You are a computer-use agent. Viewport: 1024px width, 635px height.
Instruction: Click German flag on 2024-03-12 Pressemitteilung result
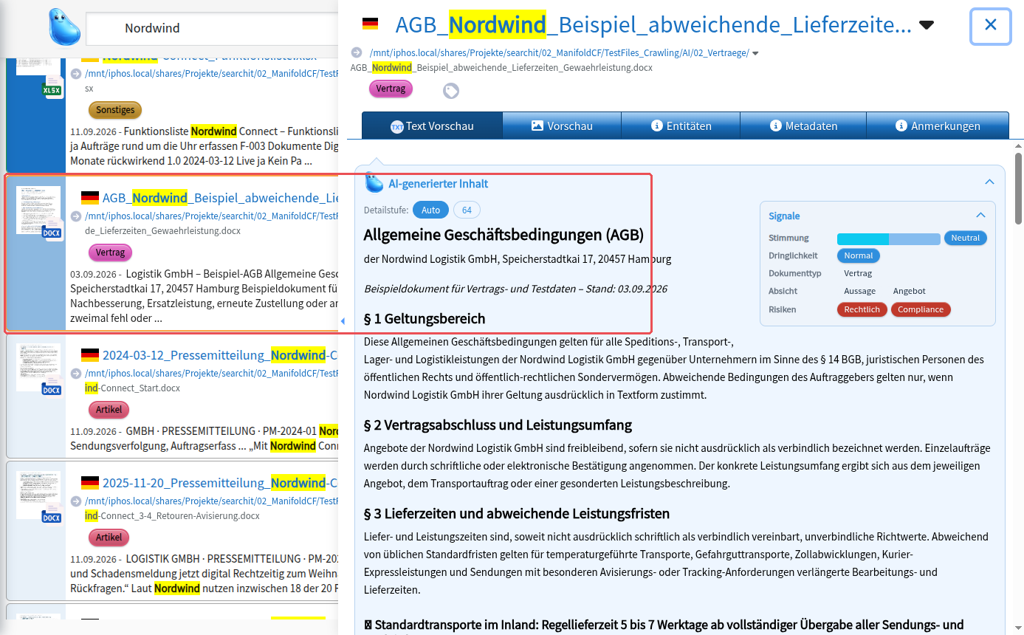point(90,355)
